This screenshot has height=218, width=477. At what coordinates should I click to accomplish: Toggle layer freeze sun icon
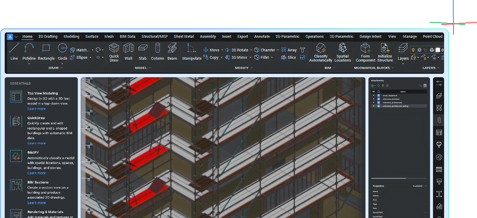(x=419, y=50)
